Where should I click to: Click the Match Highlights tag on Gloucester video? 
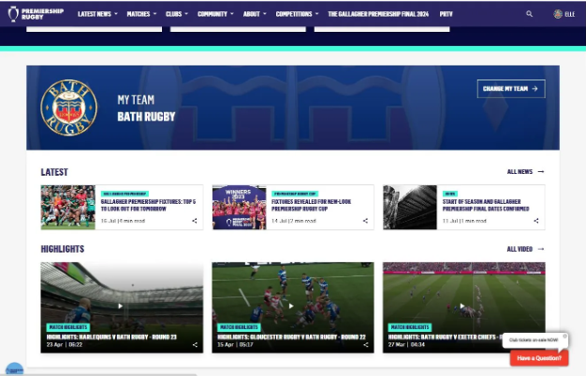click(239, 327)
